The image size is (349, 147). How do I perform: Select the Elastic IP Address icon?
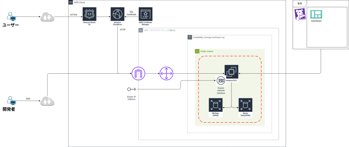pos(132,89)
